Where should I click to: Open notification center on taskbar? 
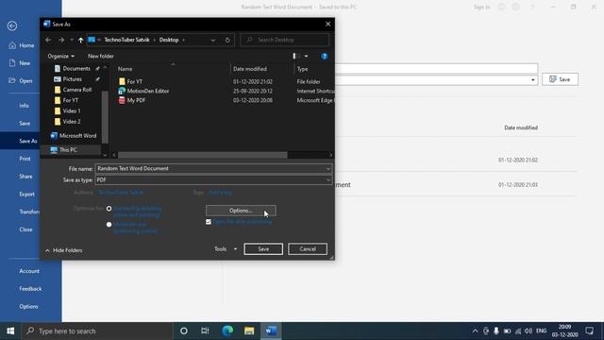point(589,331)
